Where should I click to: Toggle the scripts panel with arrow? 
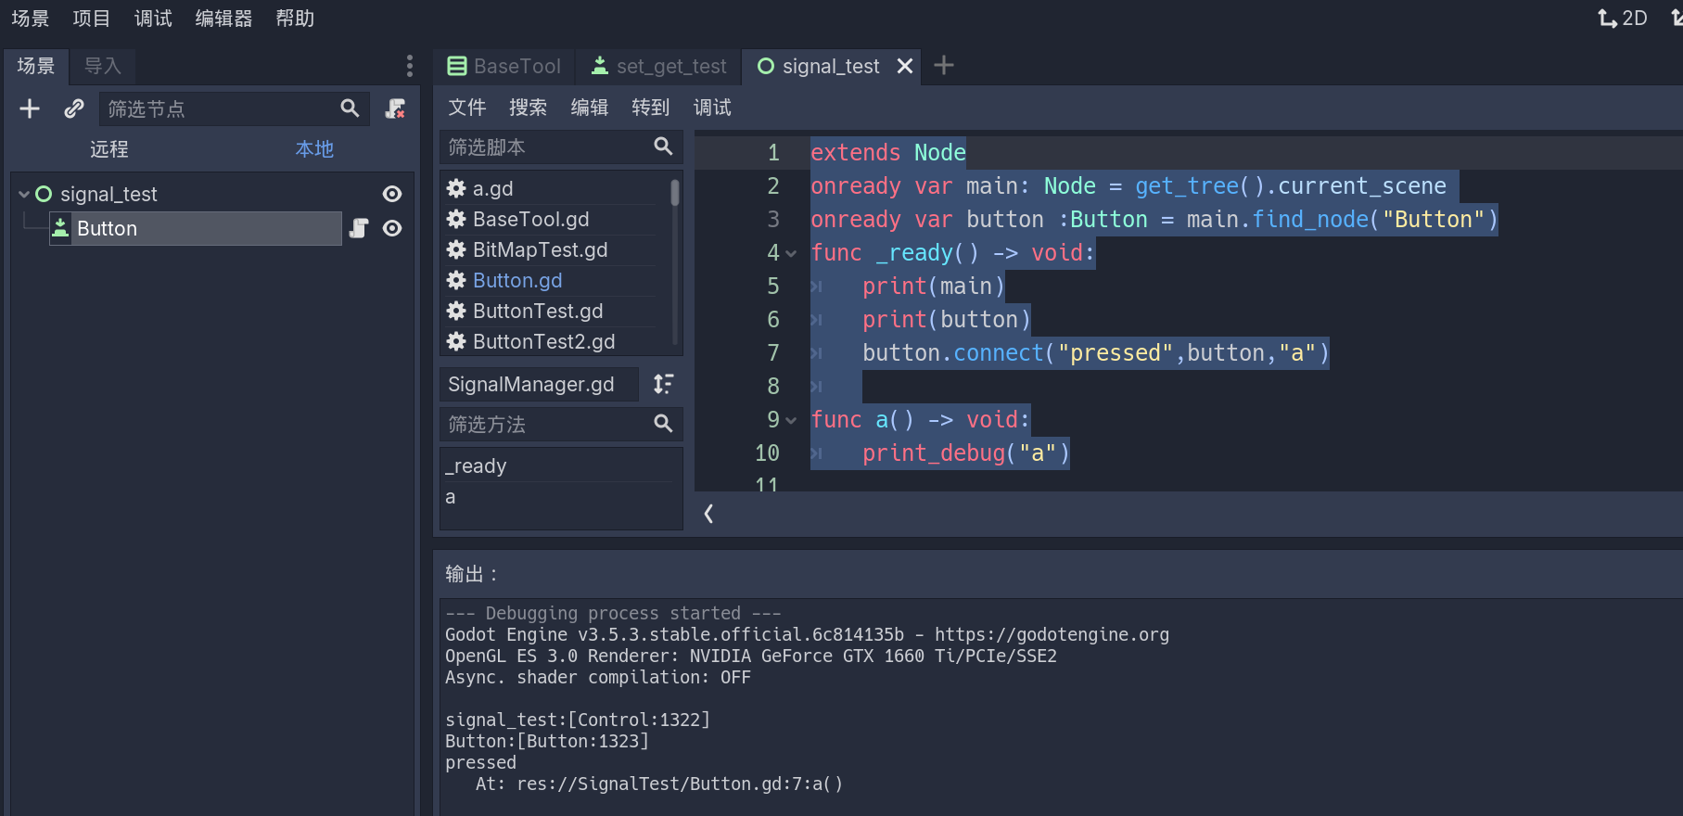click(708, 514)
